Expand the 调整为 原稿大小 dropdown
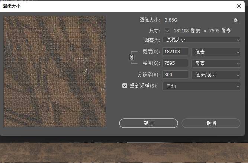The width and height of the screenshot is (248, 163). pos(202,40)
